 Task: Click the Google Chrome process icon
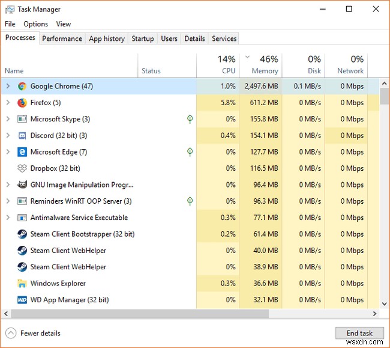click(22, 86)
